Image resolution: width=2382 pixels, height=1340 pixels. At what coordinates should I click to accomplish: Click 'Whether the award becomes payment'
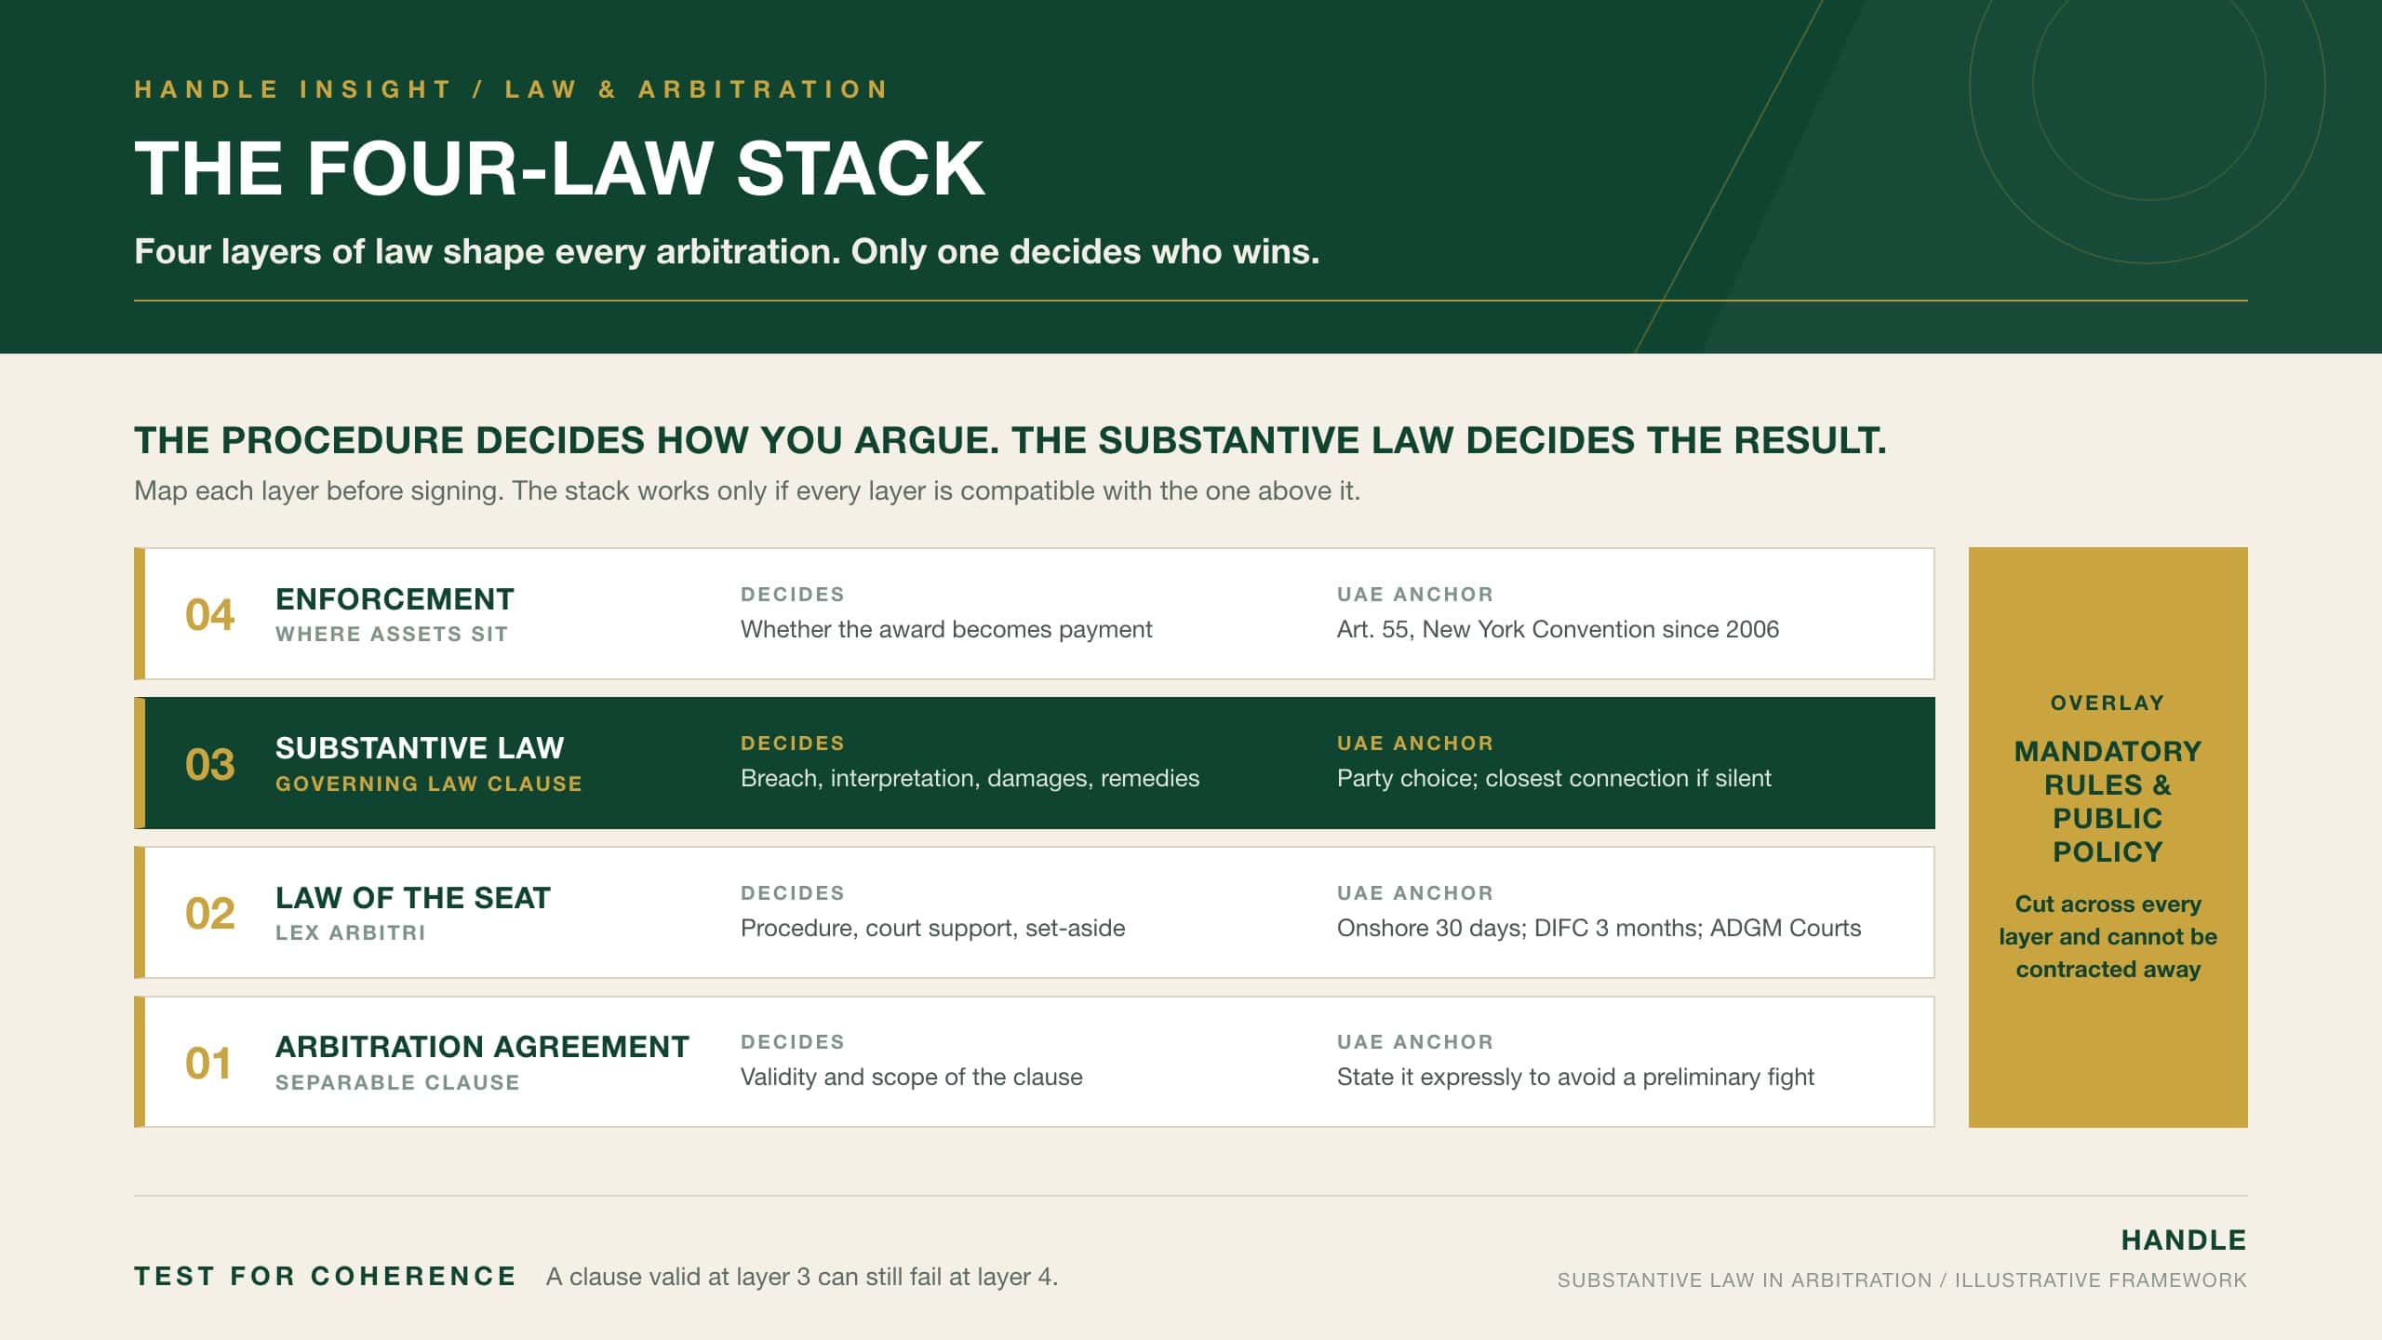tap(946, 630)
